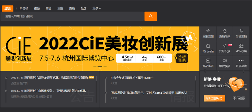
Task: Click the first banner carousel indicator dash
Action: pos(95,67)
